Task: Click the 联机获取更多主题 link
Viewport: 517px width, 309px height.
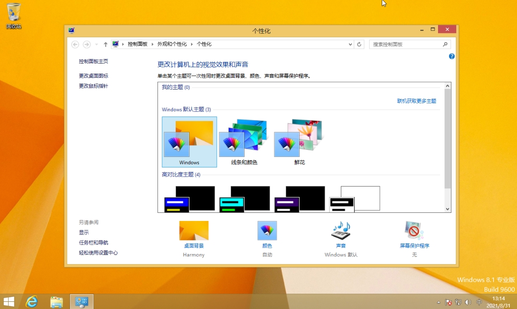Action: (416, 101)
